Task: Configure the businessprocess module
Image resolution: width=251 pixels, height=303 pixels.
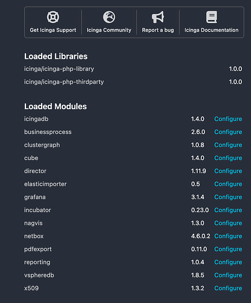Action: [228, 132]
